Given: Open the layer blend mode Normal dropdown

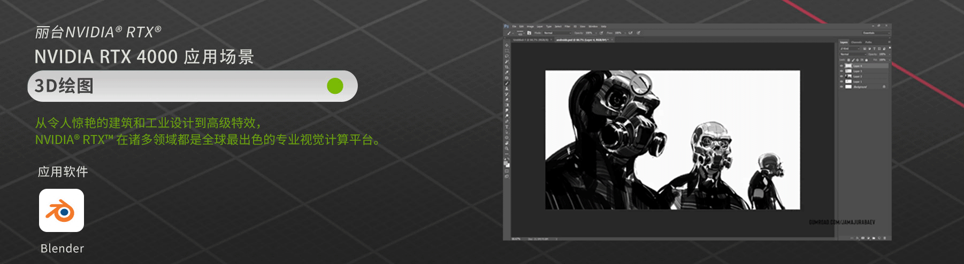Looking at the screenshot, I should click(x=853, y=54).
